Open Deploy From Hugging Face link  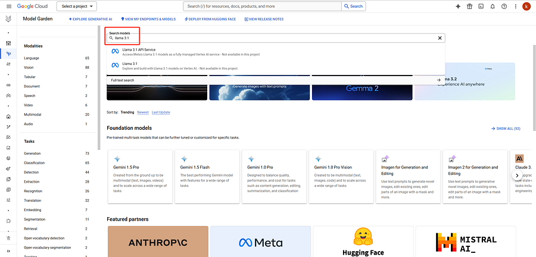click(210, 19)
